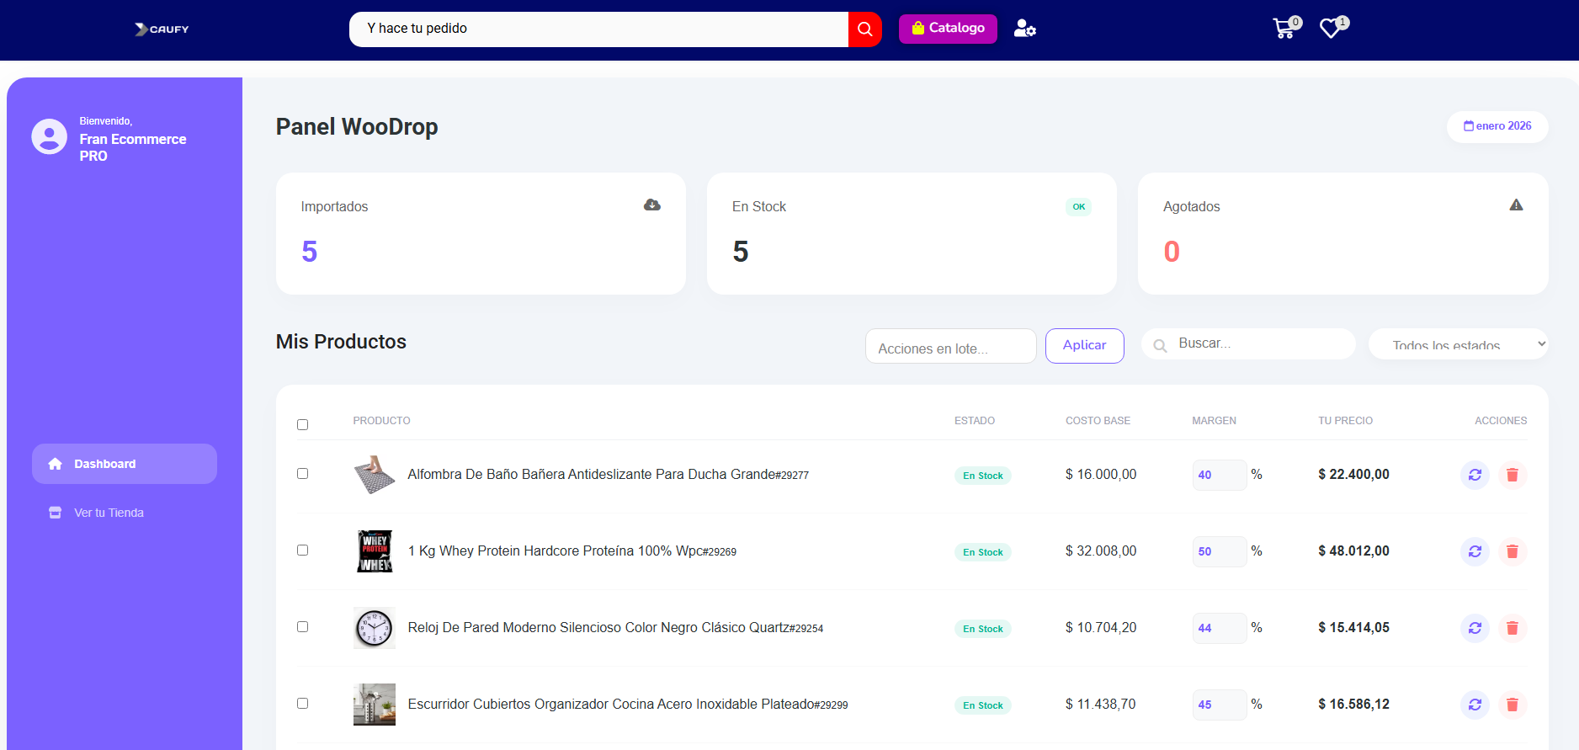Sync the Reloj De Pared product
Viewport: 1579px width, 750px height.
(x=1475, y=628)
